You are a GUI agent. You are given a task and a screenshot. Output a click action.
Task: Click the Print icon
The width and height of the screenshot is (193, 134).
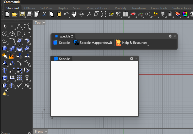[30, 14]
